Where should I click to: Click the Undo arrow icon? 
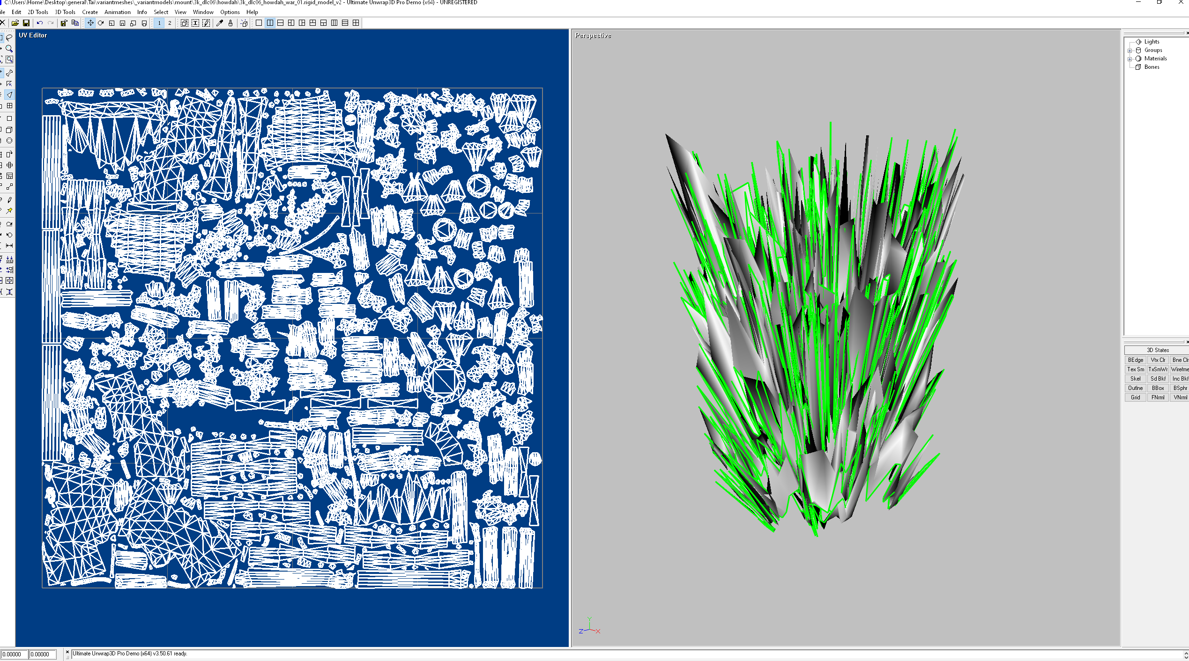[x=40, y=23]
